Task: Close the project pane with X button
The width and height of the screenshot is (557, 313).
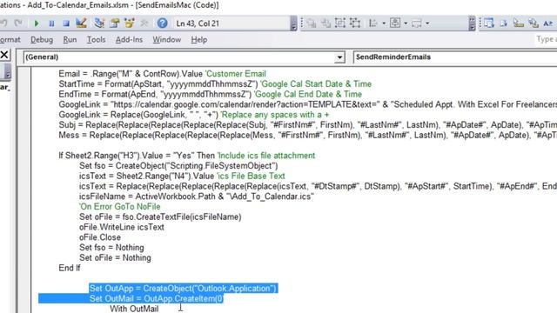Action: pos(4,55)
